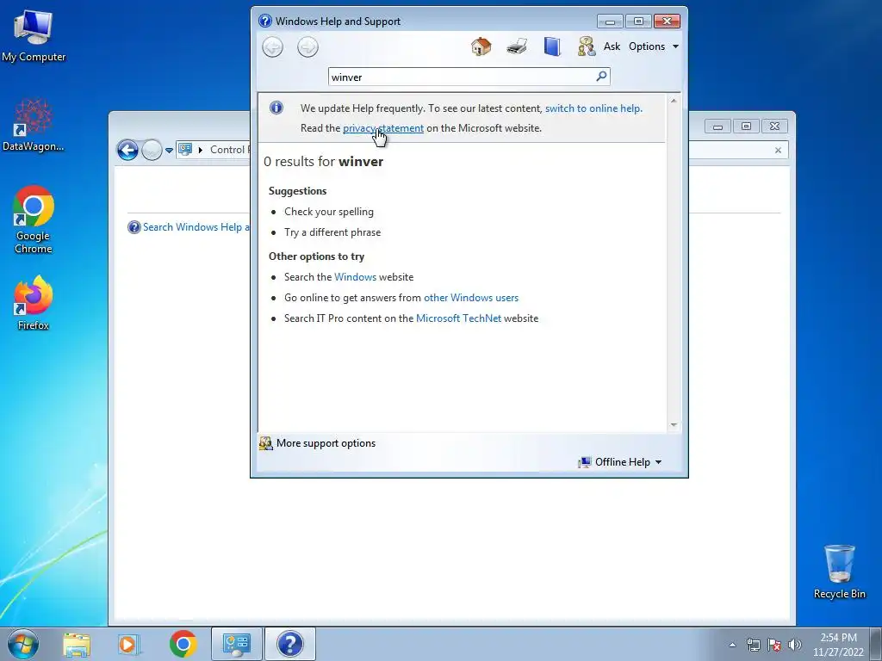Open Action Center flag tray icon
This screenshot has width=882, height=661.
click(774, 645)
